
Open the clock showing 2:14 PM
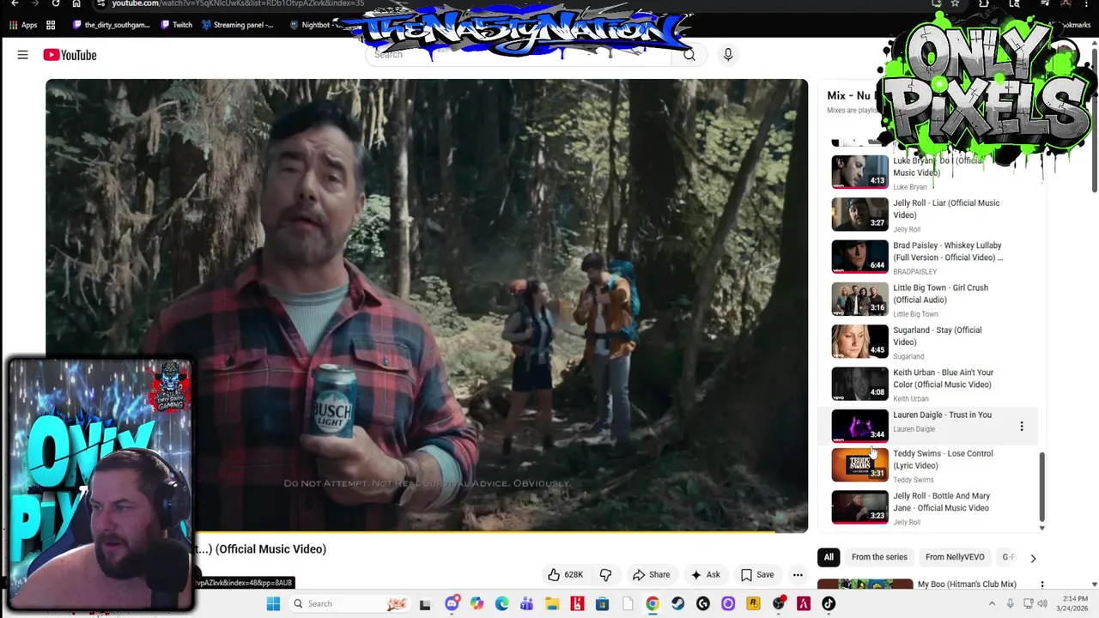pos(1073,603)
